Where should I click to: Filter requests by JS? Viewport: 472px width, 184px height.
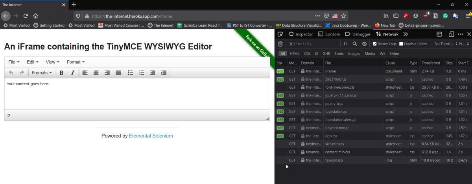(317, 54)
